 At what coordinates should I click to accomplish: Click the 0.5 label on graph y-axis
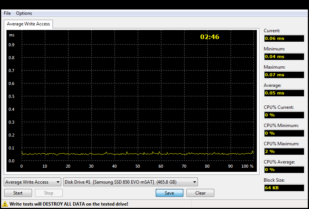click(11, 96)
